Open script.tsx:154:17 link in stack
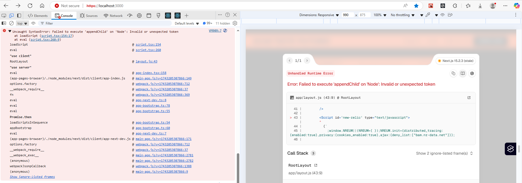522x183 pixels. point(57,36)
